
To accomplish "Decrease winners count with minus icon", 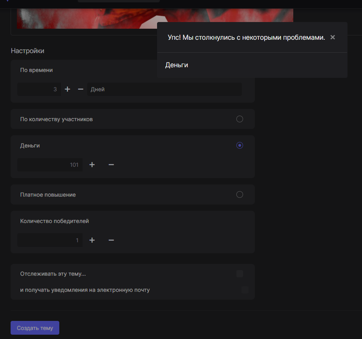I will click(111, 240).
